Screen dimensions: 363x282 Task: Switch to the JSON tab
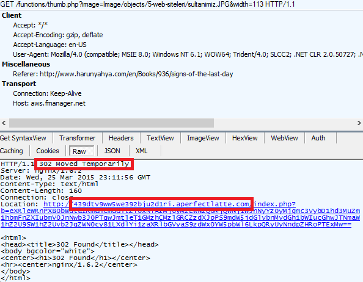click(x=112, y=151)
